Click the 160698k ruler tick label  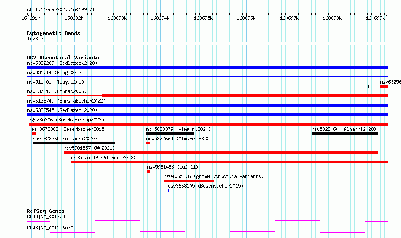click(x=332, y=18)
